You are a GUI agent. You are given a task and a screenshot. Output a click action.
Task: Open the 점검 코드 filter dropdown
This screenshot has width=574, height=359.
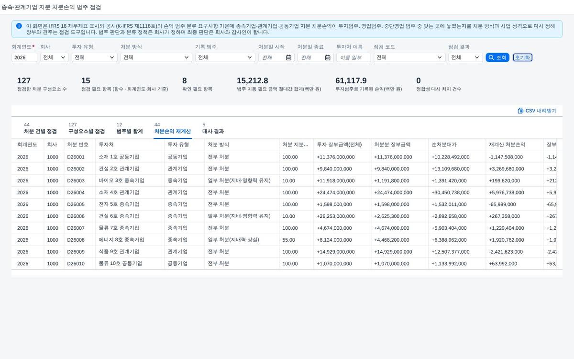(409, 57)
